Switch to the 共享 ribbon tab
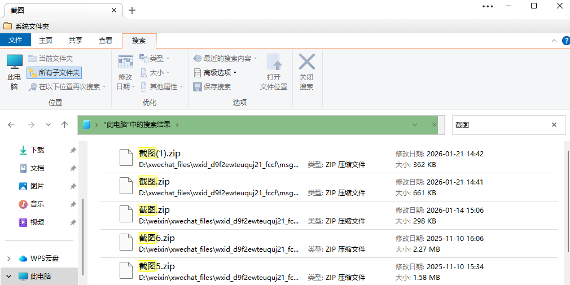This screenshot has height=285, width=570. pos(76,41)
